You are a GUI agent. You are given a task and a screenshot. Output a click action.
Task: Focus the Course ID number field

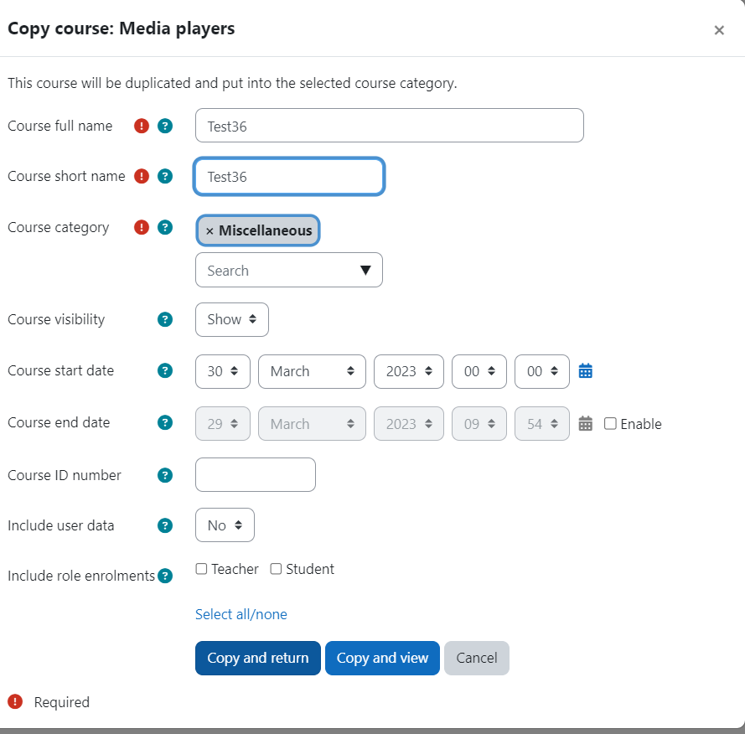tap(255, 474)
